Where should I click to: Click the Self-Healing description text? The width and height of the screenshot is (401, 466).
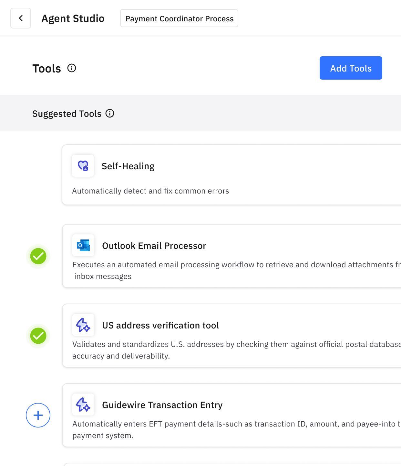pyautogui.click(x=150, y=191)
